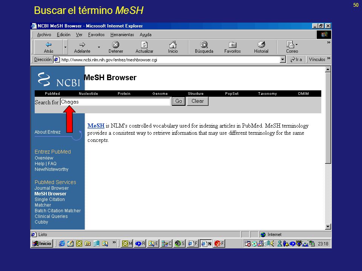The image size is (362, 271).
Task: Switch to the Structure database tab
Action: pos(196,94)
